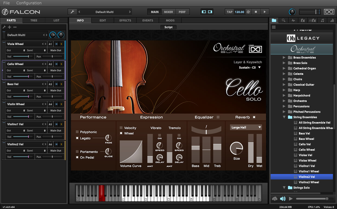337x209 pixels.
Task: Open the mfx tab in browser
Action: coord(312,20)
